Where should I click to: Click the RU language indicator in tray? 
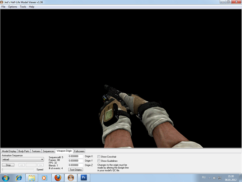click(204, 177)
